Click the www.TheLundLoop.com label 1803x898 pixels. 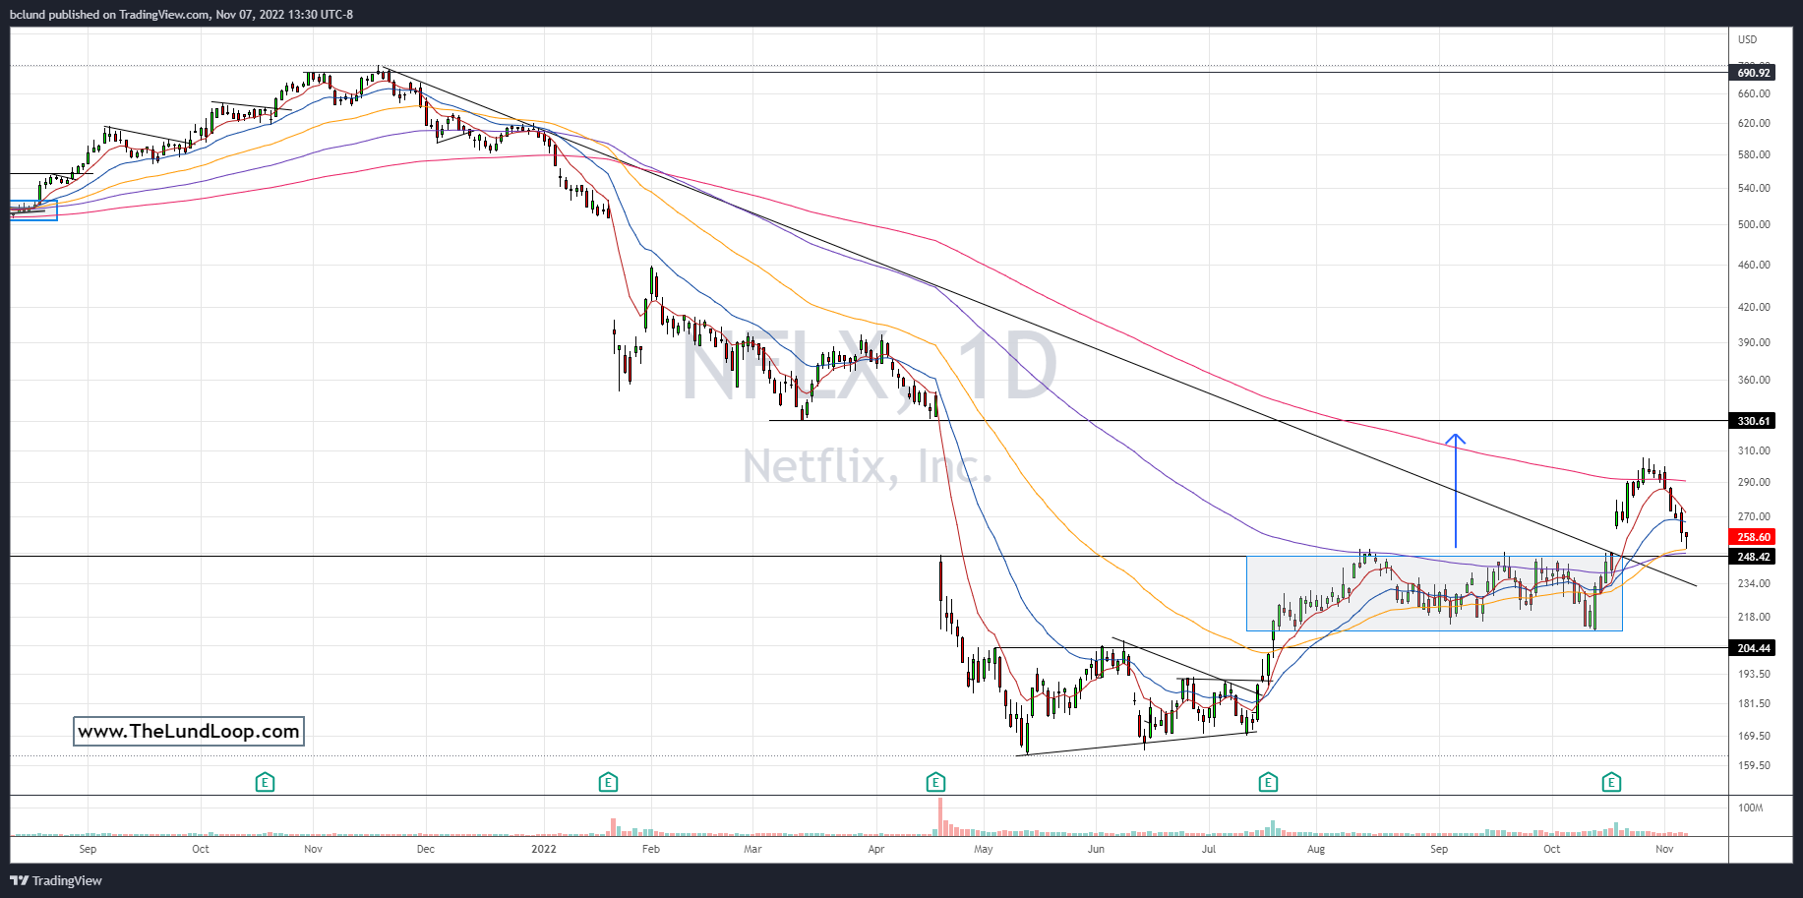coord(189,731)
